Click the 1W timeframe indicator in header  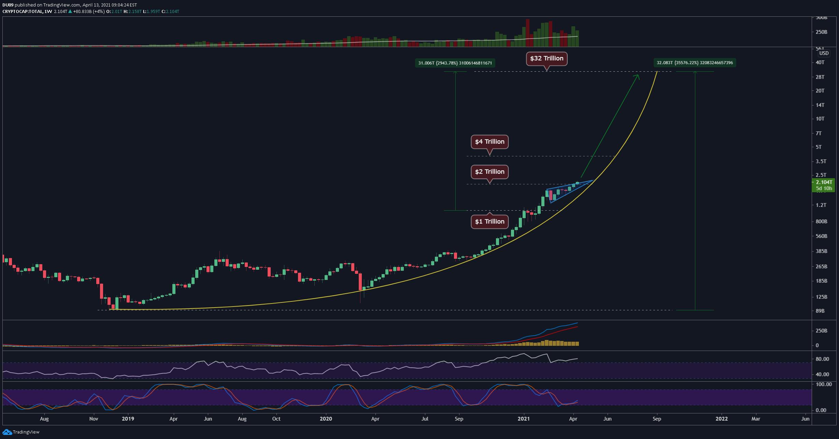pyautogui.click(x=48, y=12)
